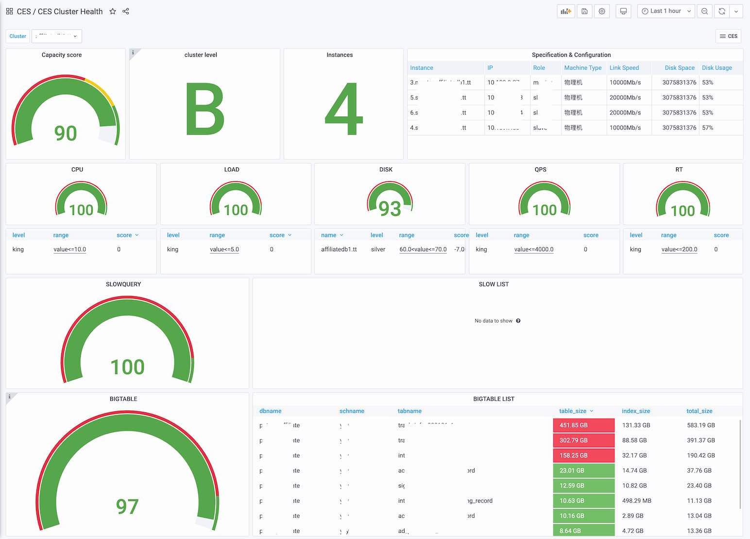Click the DISK range link 60.0<value<=70.0
The width and height of the screenshot is (750, 539).
(x=423, y=249)
